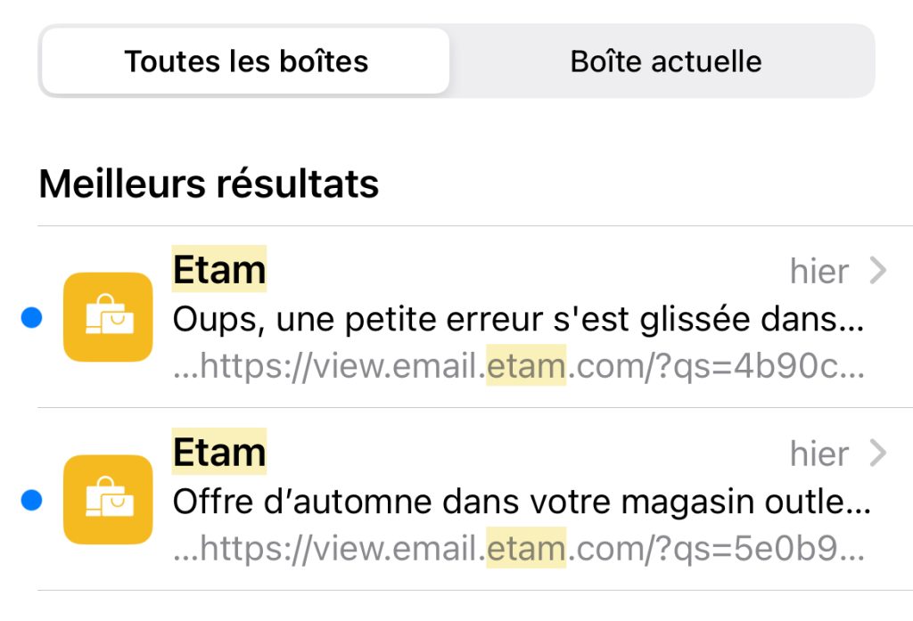Click the Etam sender name above 'Offre d'automne'
The height and width of the screenshot is (621, 913).
[219, 452]
